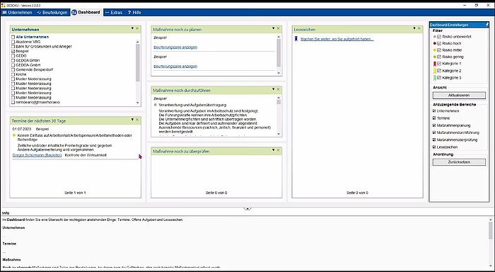The height and width of the screenshot is (272, 495).
Task: Click the GEDOKU app icon in title bar
Action: pyautogui.click(x=3, y=6)
